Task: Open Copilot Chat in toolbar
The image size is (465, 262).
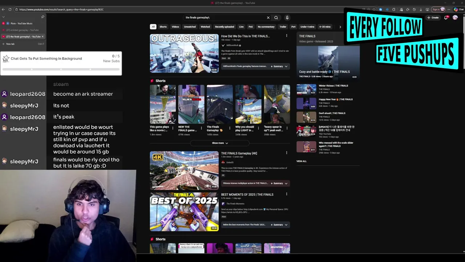Action: tap(458, 9)
